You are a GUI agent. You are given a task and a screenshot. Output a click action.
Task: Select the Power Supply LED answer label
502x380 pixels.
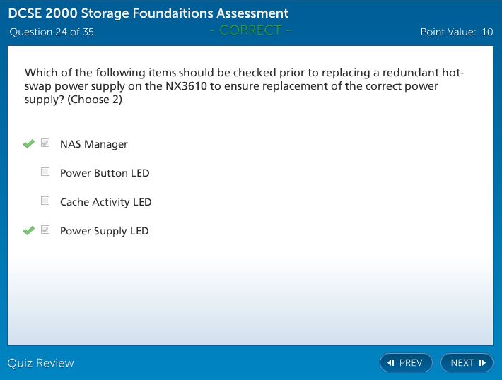click(104, 231)
